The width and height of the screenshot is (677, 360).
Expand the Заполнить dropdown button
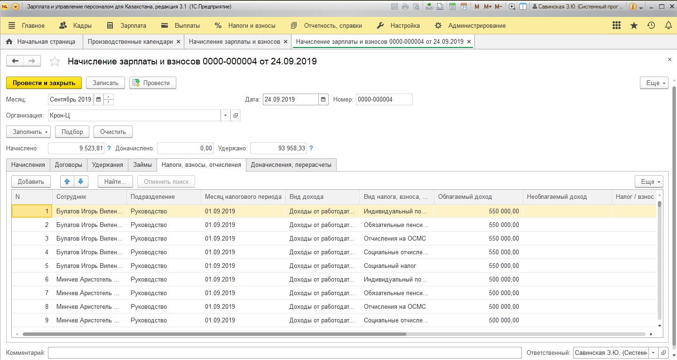[28, 132]
